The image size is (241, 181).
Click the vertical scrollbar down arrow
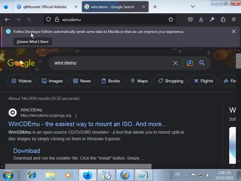(238, 161)
